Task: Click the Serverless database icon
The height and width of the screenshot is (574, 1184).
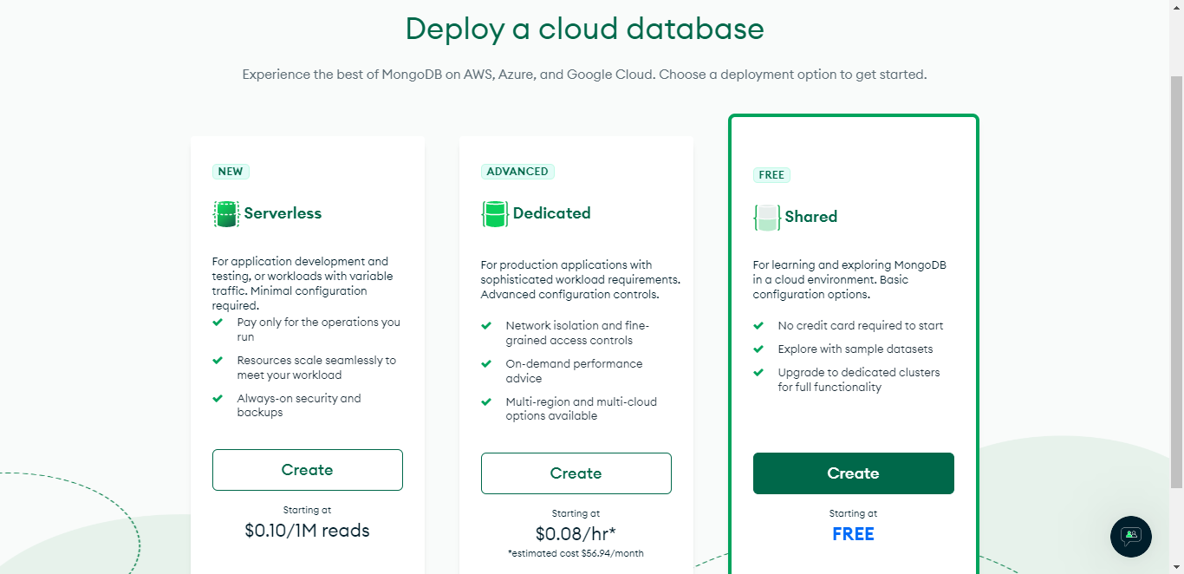Action: point(226,214)
